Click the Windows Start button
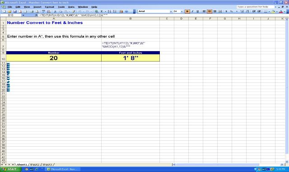Viewport: 289px width, 172px height. (x=10, y=169)
